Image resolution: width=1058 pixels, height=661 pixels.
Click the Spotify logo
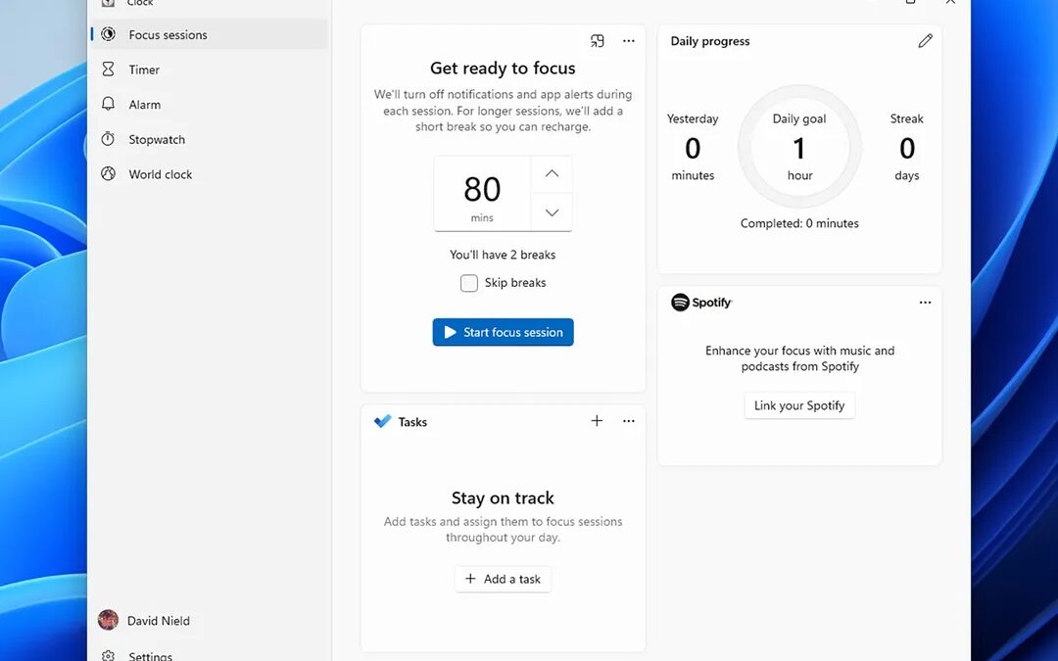tap(681, 303)
